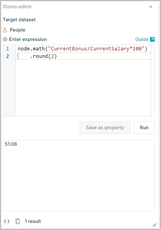This screenshot has width=161, height=230.
Task: Click the Target dataset heading
Action: (x=19, y=20)
